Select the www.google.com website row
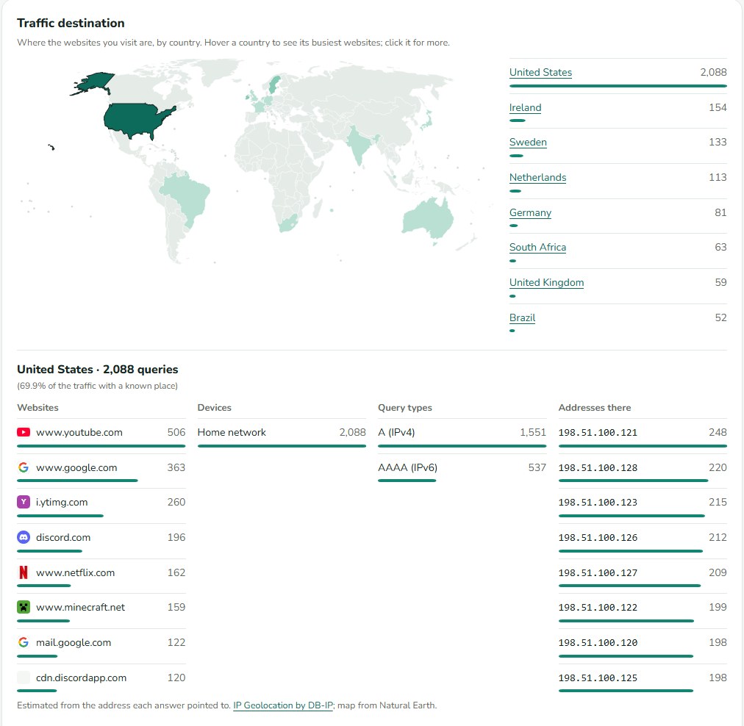The image size is (744, 726). point(101,471)
